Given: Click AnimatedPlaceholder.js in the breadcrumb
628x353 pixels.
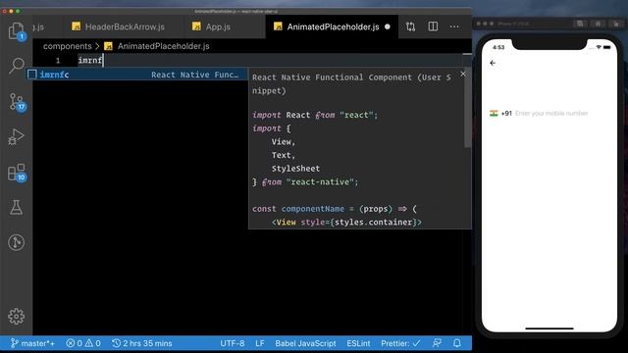Looking at the screenshot, I should coord(164,46).
